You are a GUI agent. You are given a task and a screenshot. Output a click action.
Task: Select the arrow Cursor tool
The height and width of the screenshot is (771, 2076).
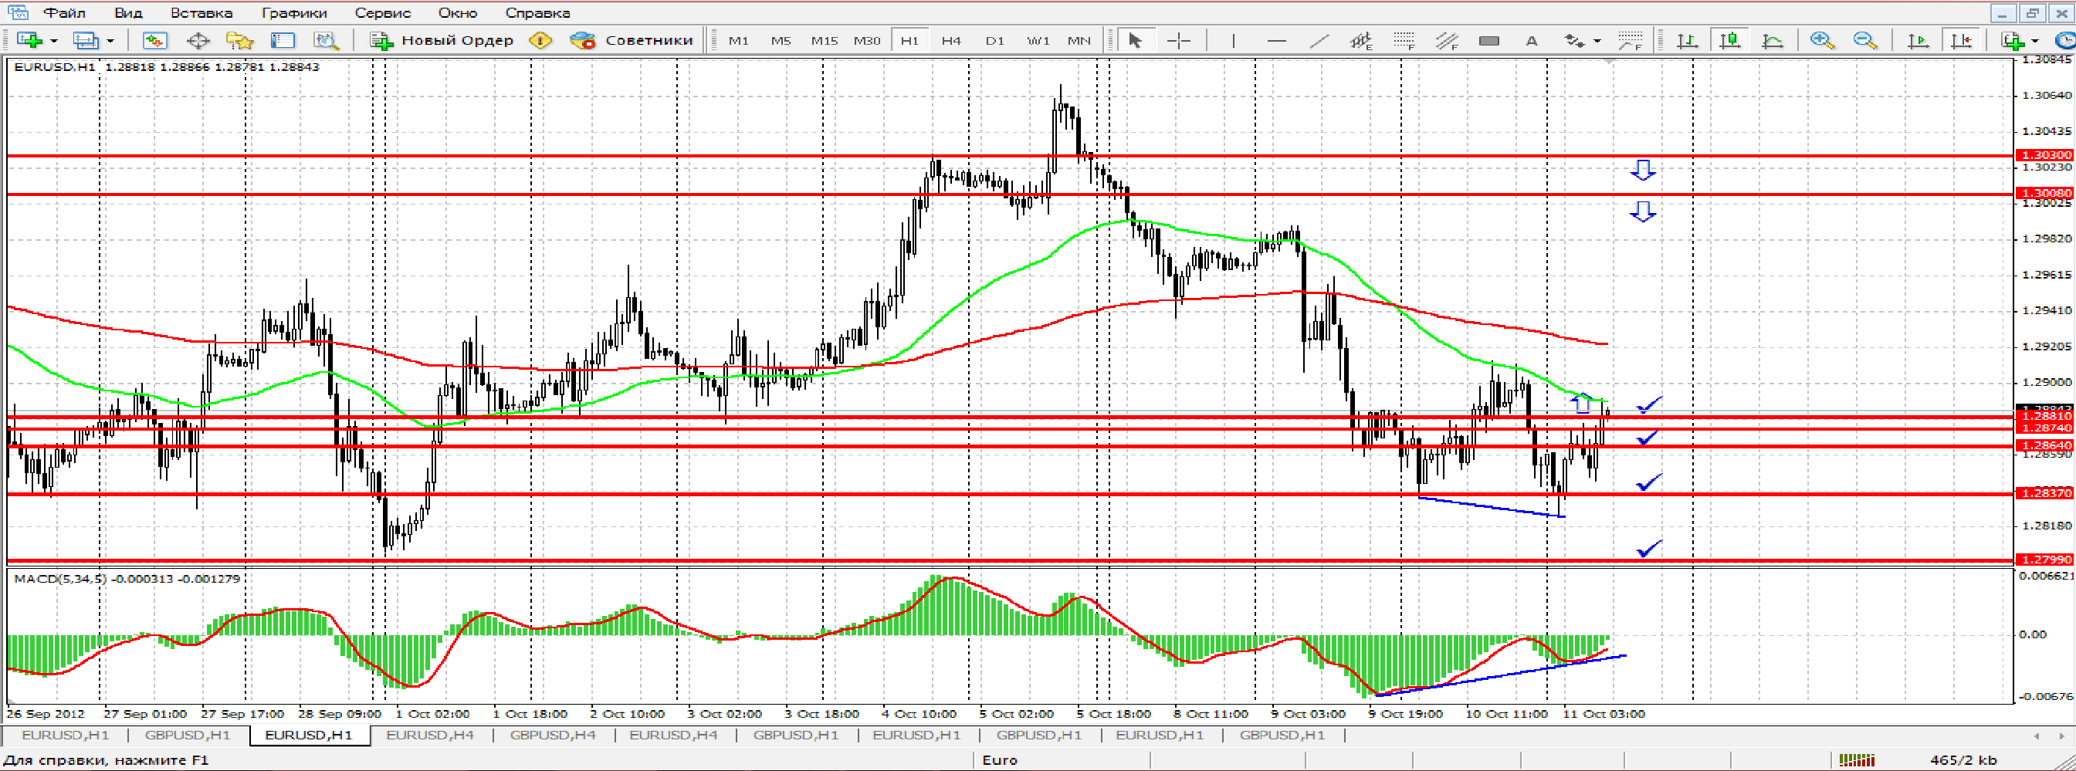(x=1135, y=40)
